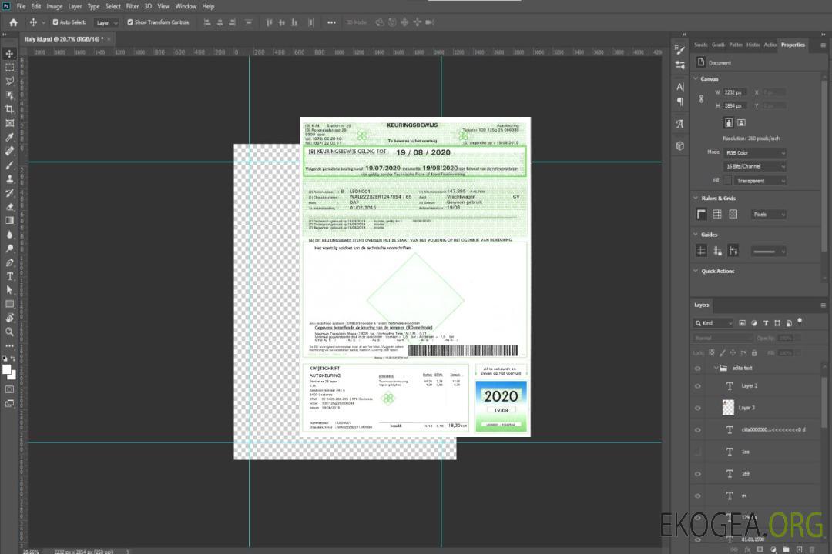Viewport: 832px width, 554px height.
Task: Hide the Layer 2 text layer
Action: (x=698, y=386)
